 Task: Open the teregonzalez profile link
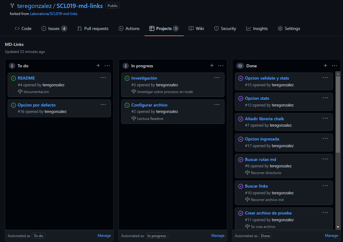tap(34, 6)
